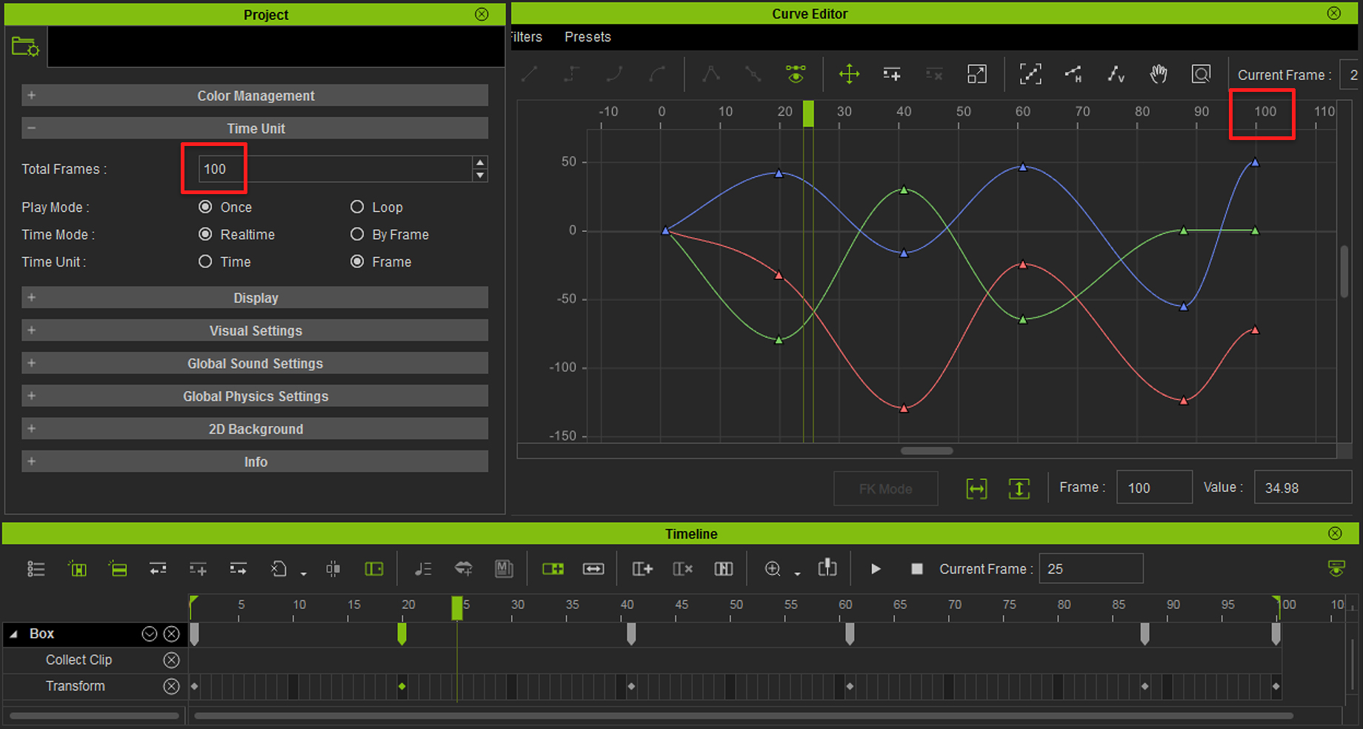
Task: Increase Total Frames with up stepper
Action: pos(480,162)
